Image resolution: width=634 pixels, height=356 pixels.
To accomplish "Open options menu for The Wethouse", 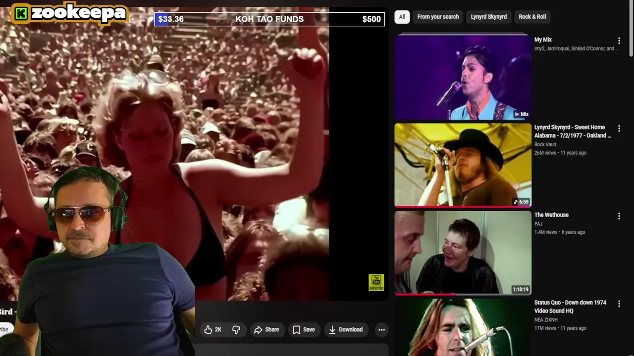I will coord(619,216).
